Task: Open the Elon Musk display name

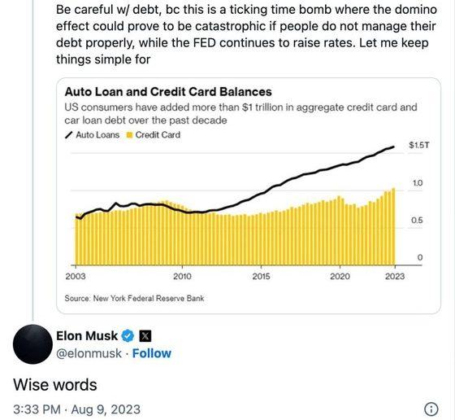Action: [x=87, y=336]
